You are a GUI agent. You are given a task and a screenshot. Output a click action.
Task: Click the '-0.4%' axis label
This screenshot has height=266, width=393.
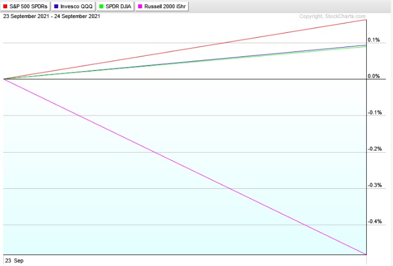(x=375, y=222)
